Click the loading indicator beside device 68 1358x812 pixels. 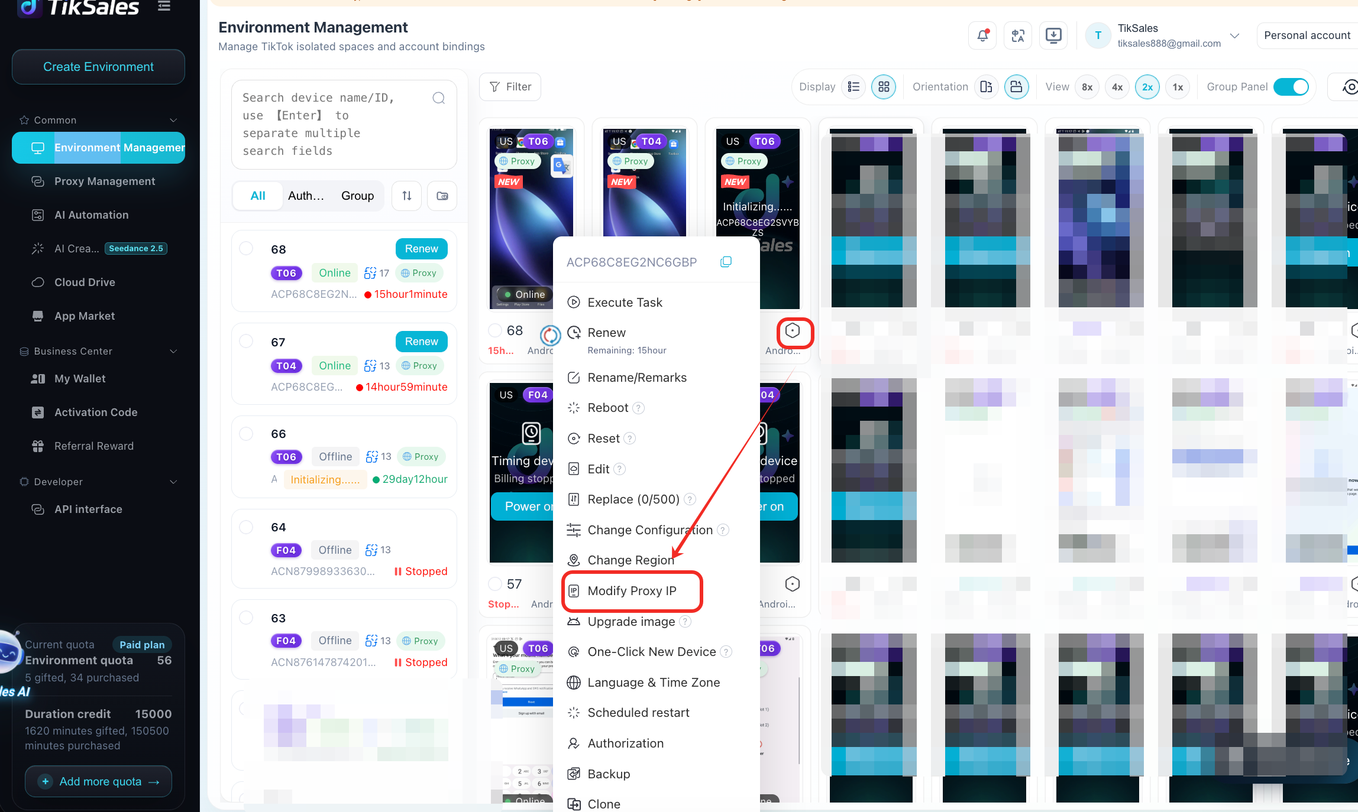tap(549, 335)
